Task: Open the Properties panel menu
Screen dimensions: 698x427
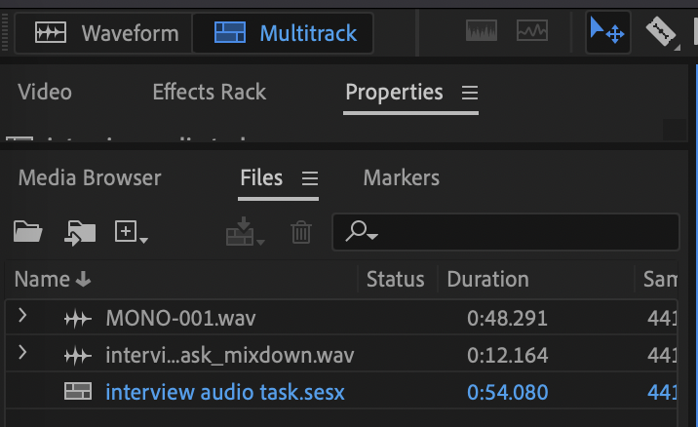Action: tap(470, 93)
